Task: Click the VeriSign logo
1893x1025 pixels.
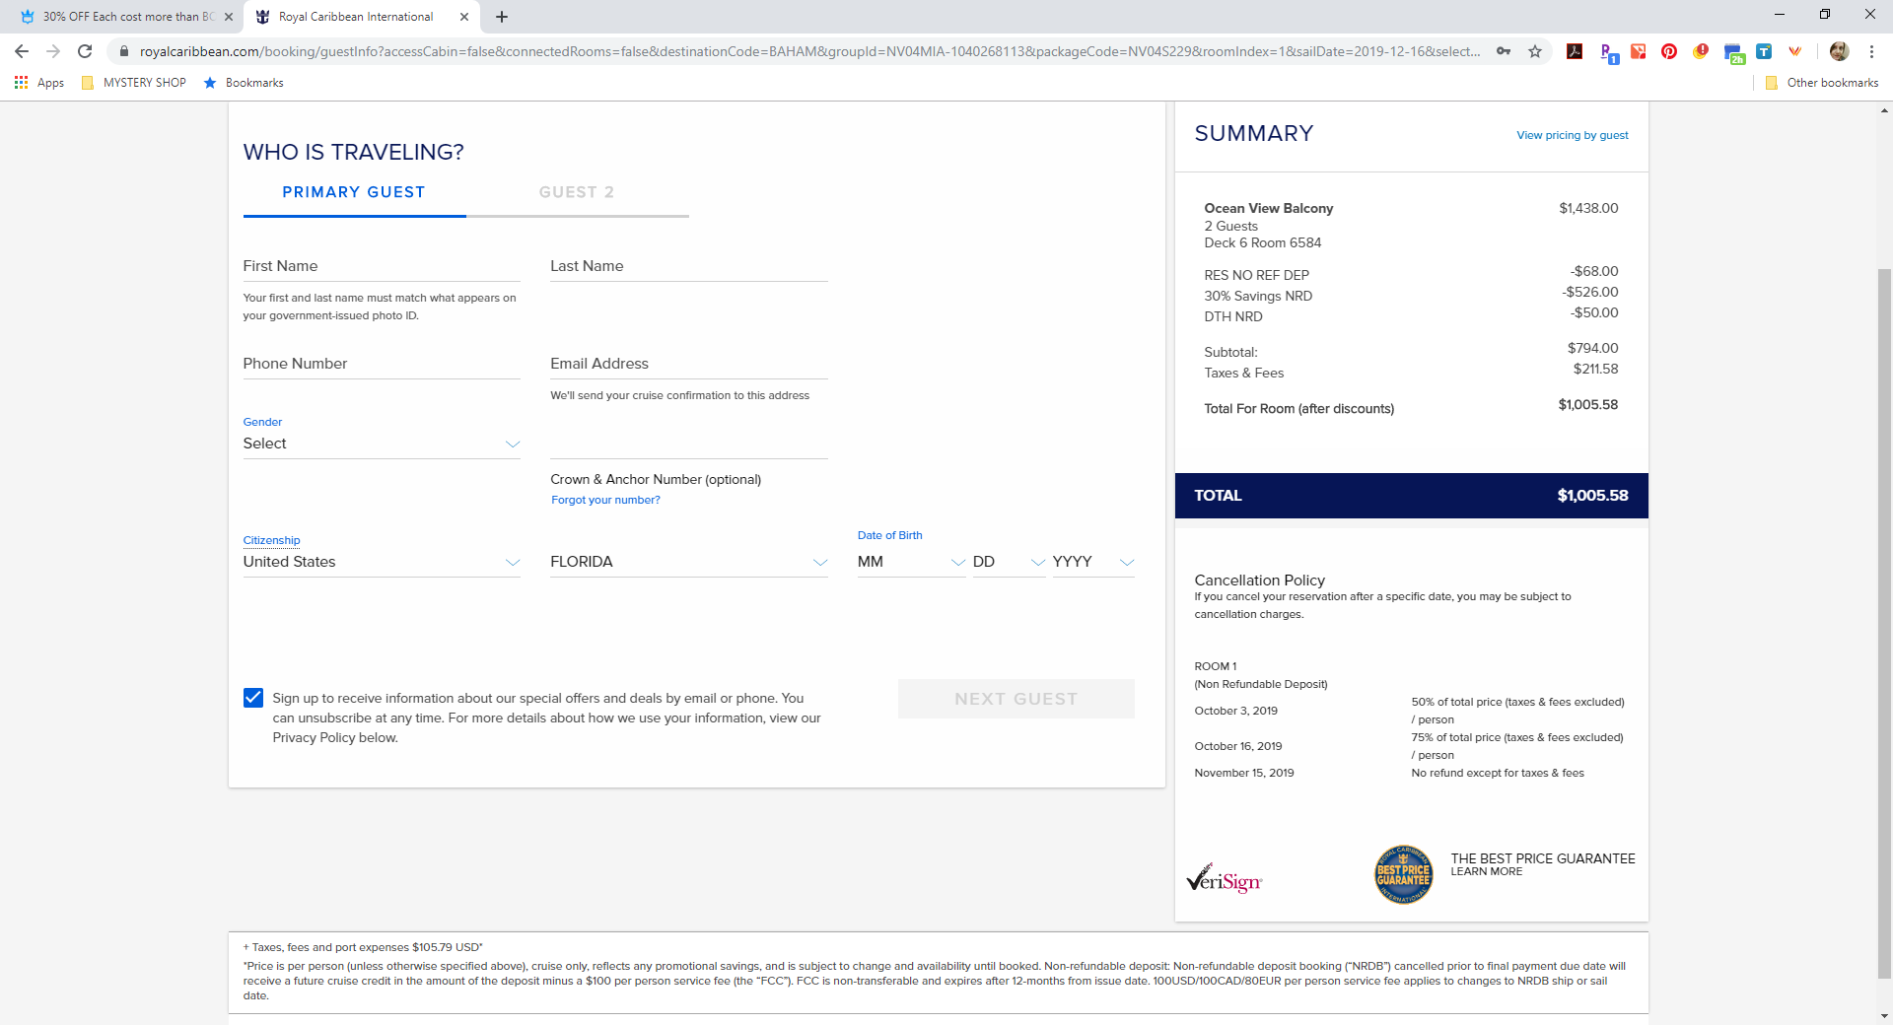Action: 1224,877
